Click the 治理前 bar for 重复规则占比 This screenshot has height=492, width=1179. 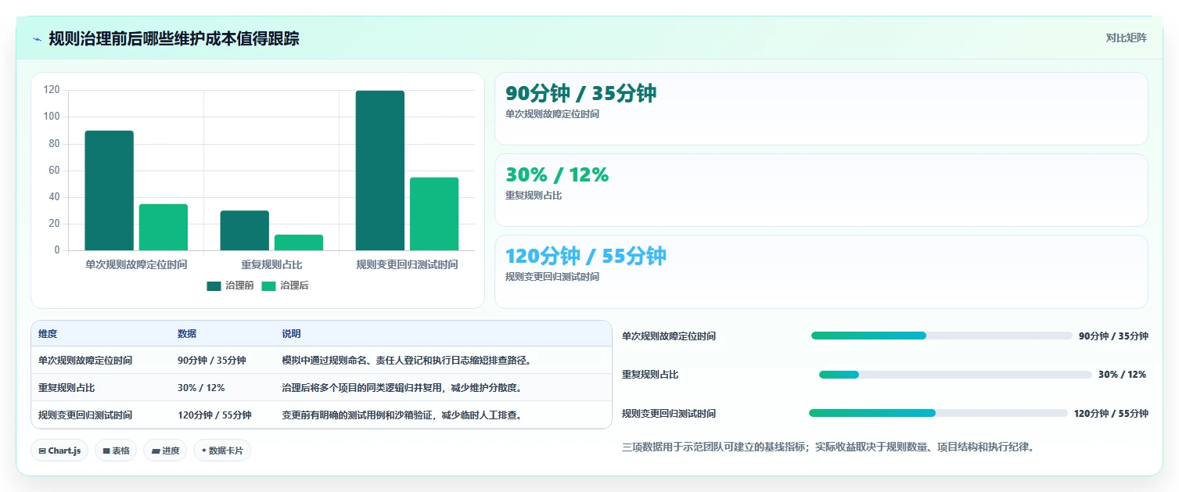(245, 231)
